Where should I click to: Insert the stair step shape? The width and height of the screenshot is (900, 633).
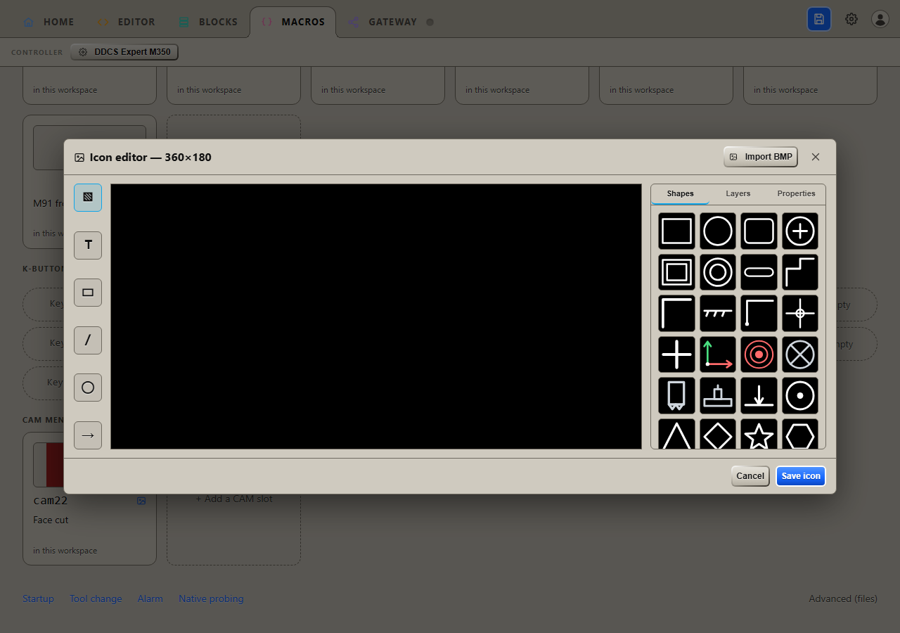(800, 272)
